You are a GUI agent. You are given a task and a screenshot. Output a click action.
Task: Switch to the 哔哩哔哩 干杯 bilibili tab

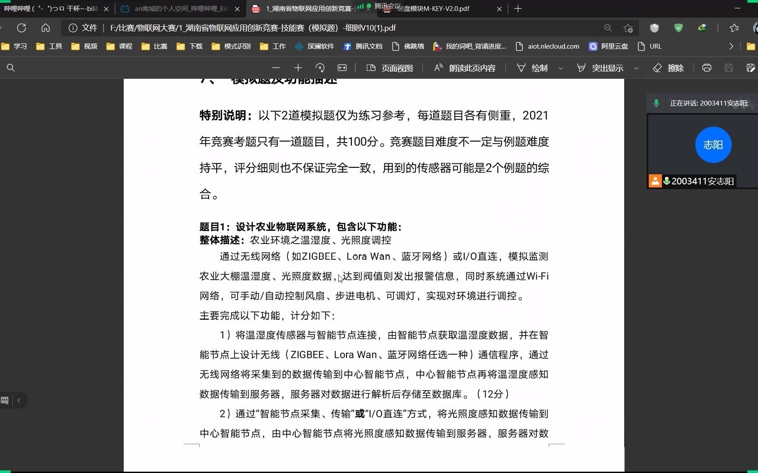point(50,9)
